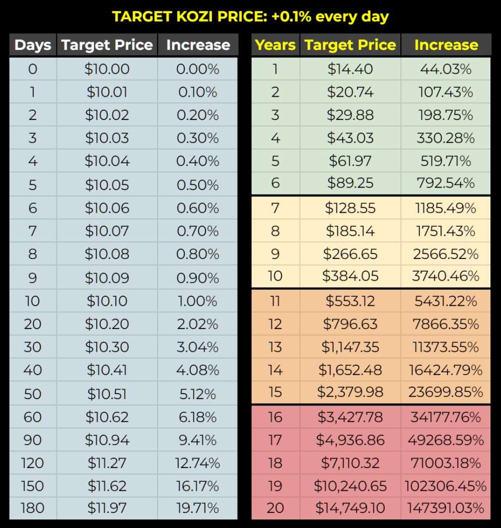Viewport: 501px width, 528px height.
Task: Select the yellow 'Target Price' header
Action: pyautogui.click(x=350, y=45)
